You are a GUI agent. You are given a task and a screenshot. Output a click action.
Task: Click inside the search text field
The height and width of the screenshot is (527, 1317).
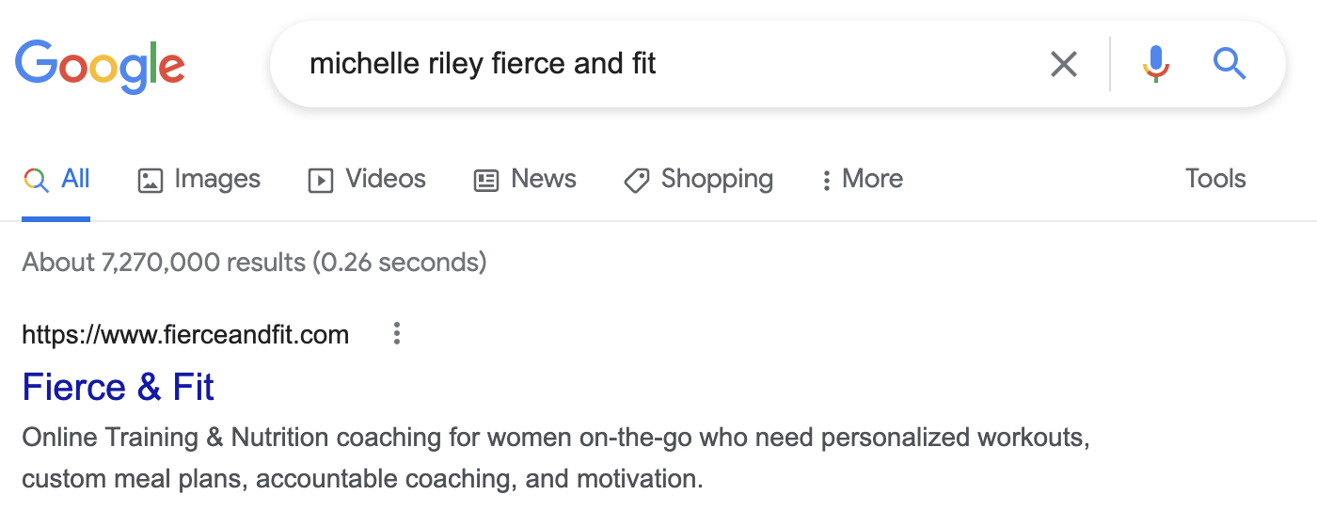658,64
